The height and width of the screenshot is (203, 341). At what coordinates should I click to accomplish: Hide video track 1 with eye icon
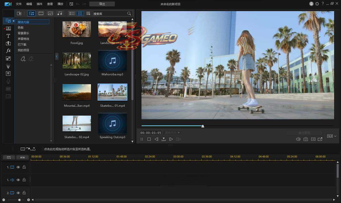(18, 167)
